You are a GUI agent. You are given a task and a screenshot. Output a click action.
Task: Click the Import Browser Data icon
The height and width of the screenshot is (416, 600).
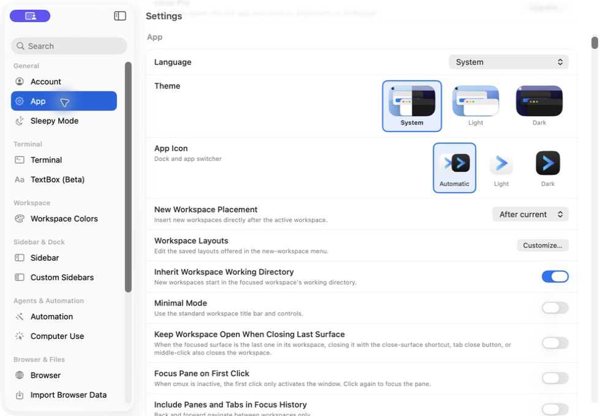point(20,395)
